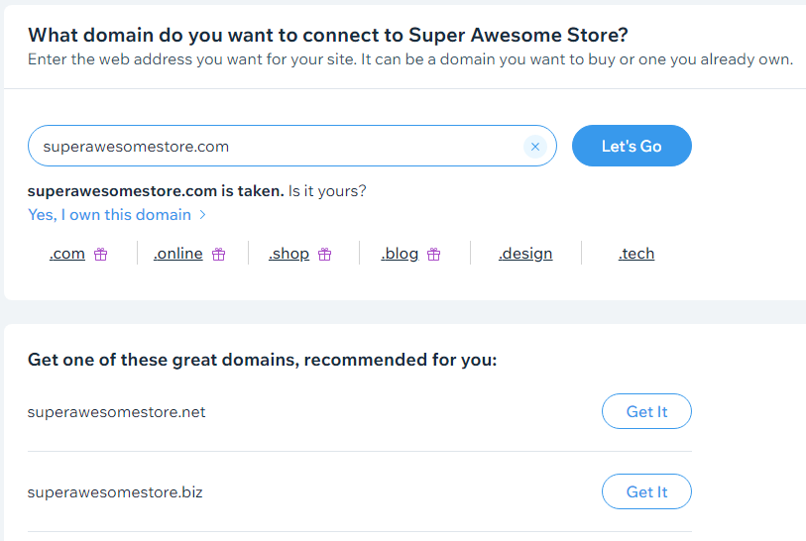Open the 'Yes, I own this domain' link

tap(109, 215)
